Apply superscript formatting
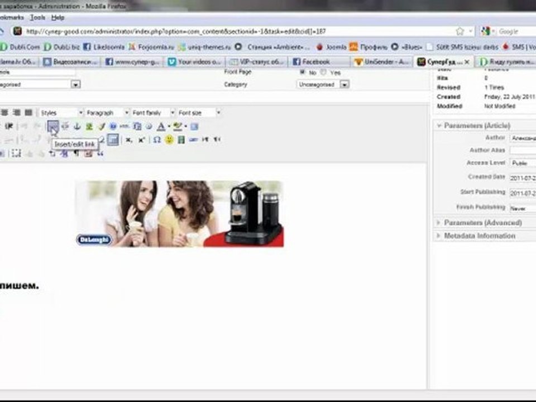This screenshot has width=536, height=402. 141,140
